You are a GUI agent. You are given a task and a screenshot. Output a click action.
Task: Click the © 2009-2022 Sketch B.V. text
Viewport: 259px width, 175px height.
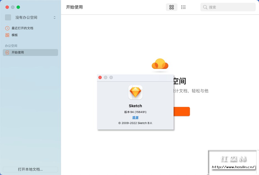coord(135,123)
